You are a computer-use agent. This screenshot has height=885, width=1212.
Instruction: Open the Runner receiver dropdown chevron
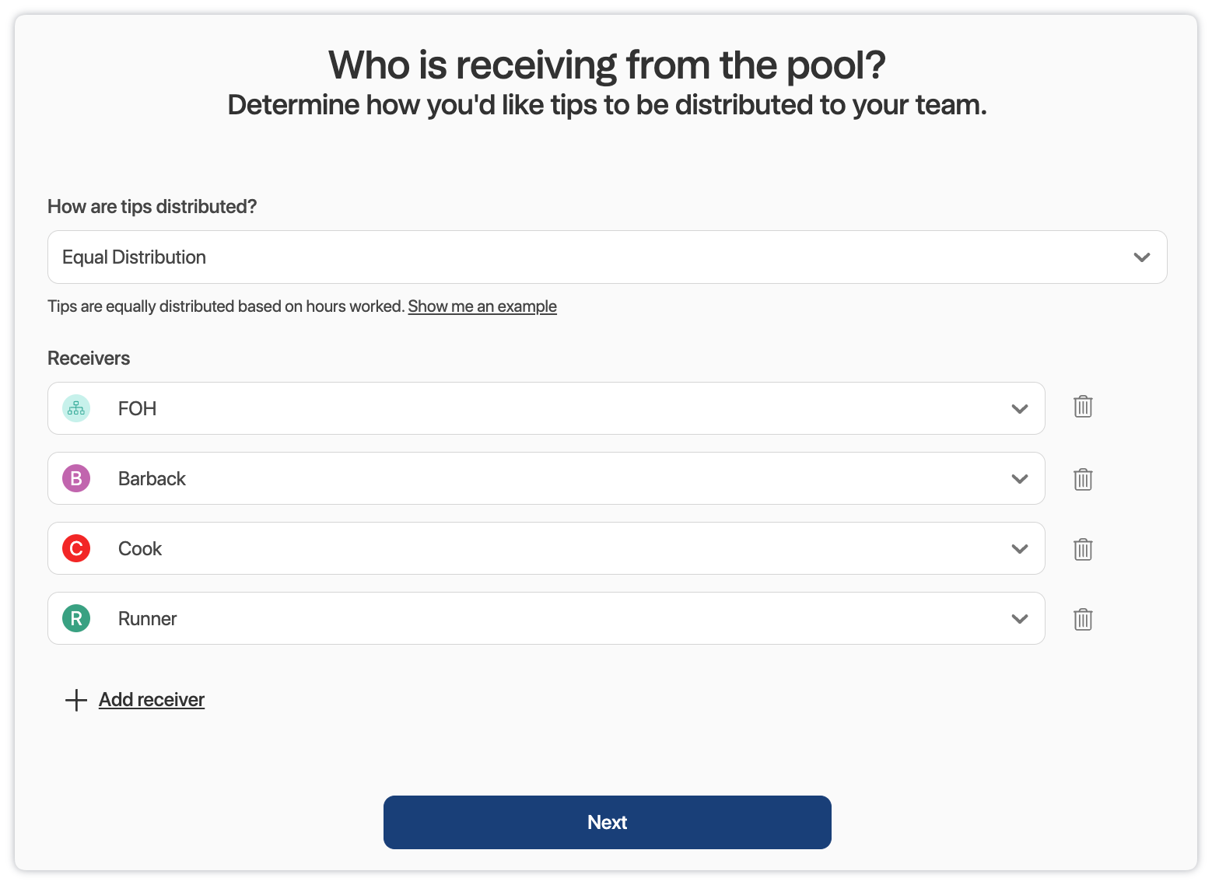[1020, 619]
